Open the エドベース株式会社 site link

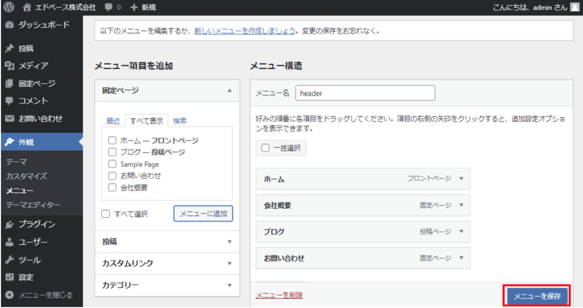pyautogui.click(x=66, y=8)
